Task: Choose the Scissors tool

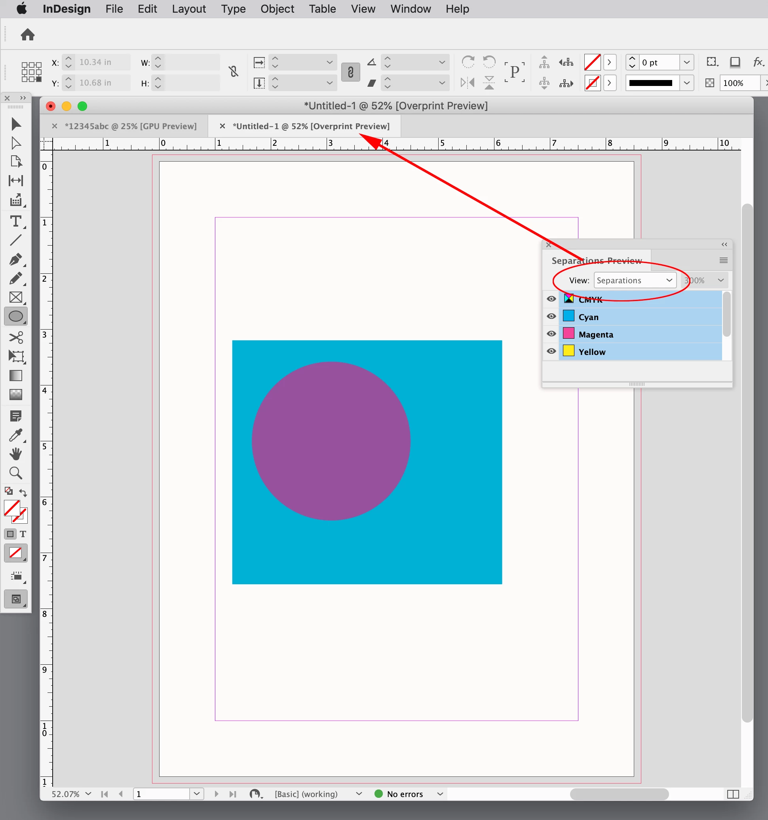Action: [x=16, y=338]
